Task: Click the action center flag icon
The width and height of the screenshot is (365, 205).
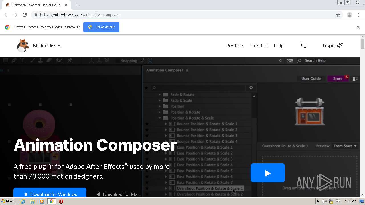Action: pyautogui.click(x=338, y=201)
